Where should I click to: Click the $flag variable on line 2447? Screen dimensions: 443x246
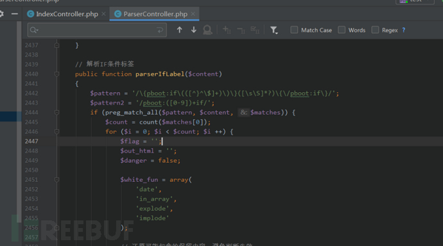[130, 141]
